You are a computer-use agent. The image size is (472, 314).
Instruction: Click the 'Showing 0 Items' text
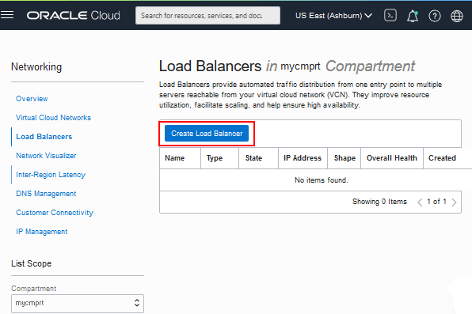379,202
